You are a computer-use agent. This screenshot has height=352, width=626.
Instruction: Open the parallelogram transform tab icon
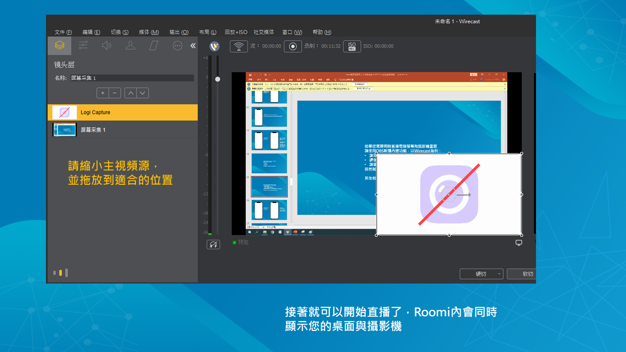tap(154, 45)
